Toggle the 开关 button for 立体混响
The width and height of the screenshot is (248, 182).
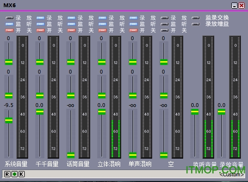[103, 30]
